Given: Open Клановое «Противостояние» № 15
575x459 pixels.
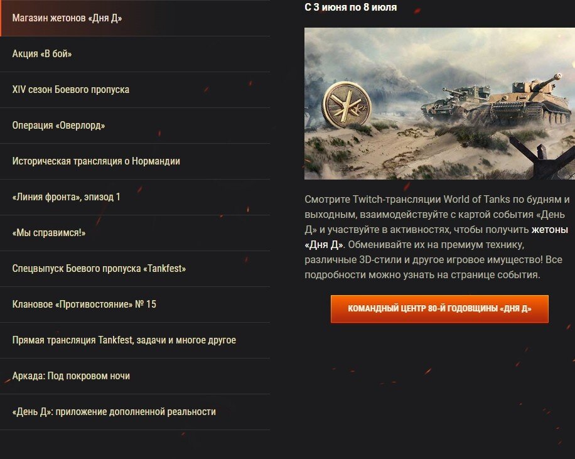Looking at the screenshot, I should tap(135, 305).
